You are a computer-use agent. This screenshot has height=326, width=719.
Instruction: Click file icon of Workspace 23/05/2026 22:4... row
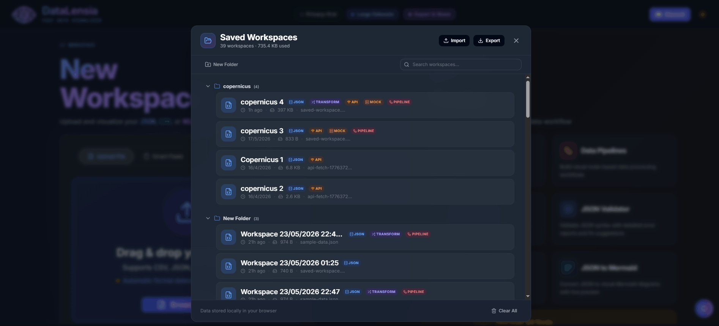point(229,237)
